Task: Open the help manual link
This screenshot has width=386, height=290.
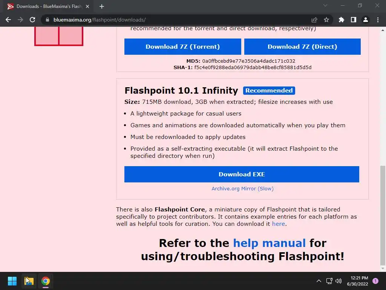Action: pyautogui.click(x=269, y=243)
